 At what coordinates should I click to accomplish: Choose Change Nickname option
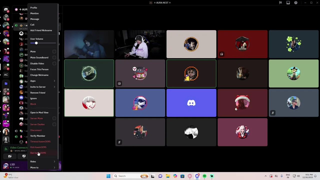[x=43, y=75]
